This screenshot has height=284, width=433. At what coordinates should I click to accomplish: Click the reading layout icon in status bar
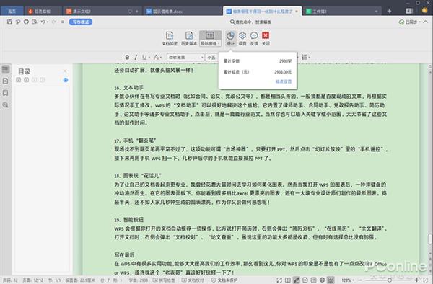click(288, 280)
